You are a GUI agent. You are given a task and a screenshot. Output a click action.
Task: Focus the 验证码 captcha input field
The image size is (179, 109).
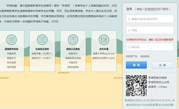point(150,47)
